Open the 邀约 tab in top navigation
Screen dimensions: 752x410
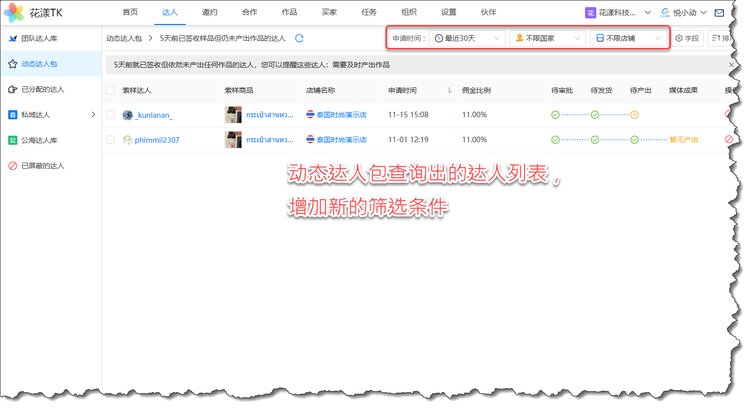point(210,12)
